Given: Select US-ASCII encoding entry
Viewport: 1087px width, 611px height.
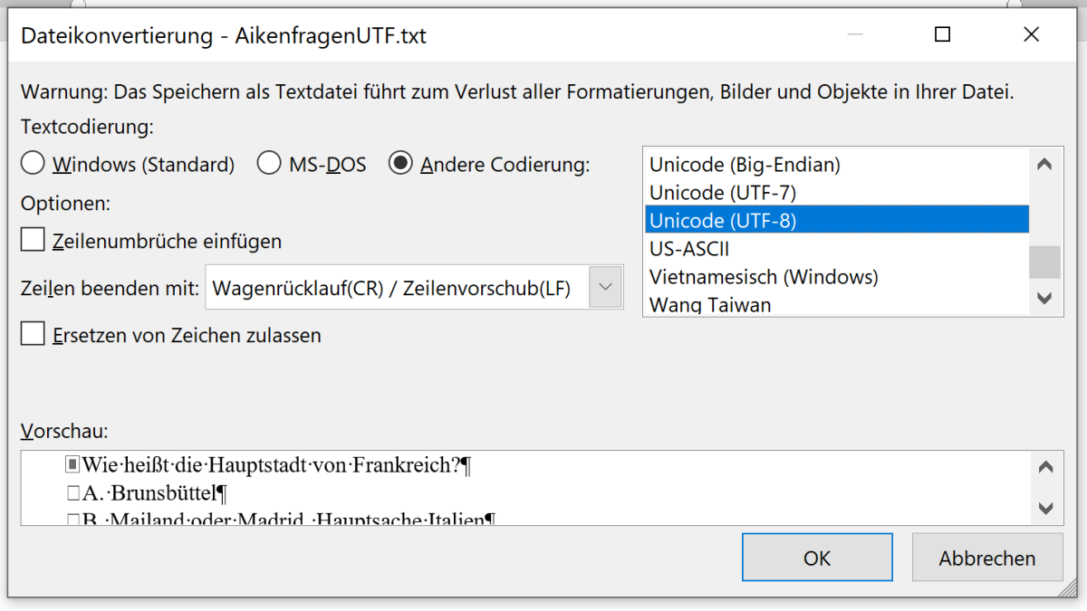Looking at the screenshot, I should (689, 249).
